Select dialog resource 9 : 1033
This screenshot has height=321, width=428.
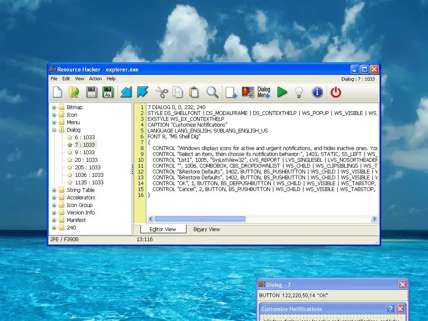pyautogui.click(x=84, y=152)
